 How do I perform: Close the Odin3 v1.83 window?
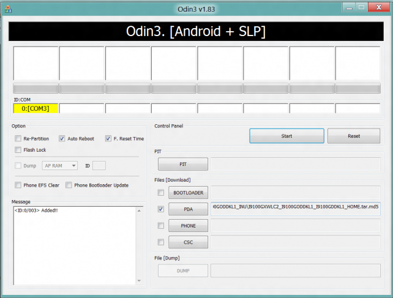pos(379,7)
